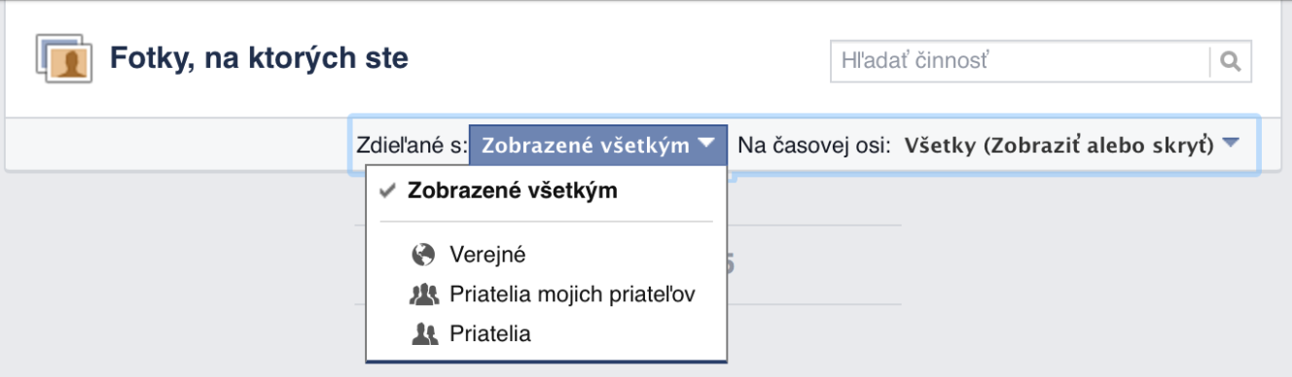Open the Všetky (Zobraziť alebo skryť) dropdown

tap(1072, 146)
